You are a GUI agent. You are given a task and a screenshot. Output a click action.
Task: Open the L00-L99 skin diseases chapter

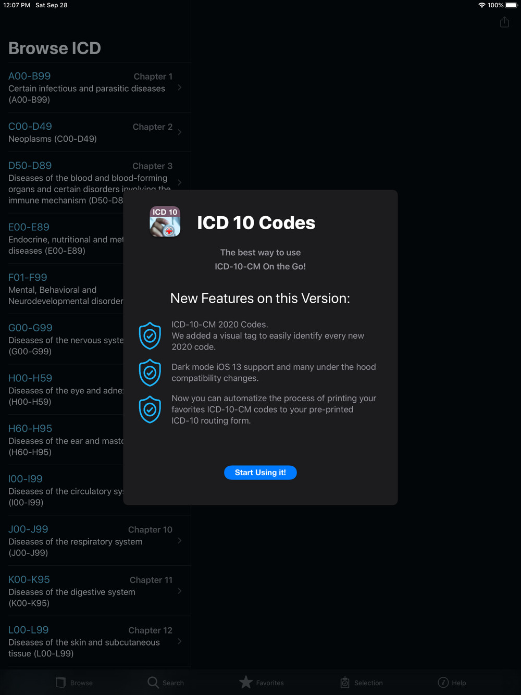tap(95, 641)
